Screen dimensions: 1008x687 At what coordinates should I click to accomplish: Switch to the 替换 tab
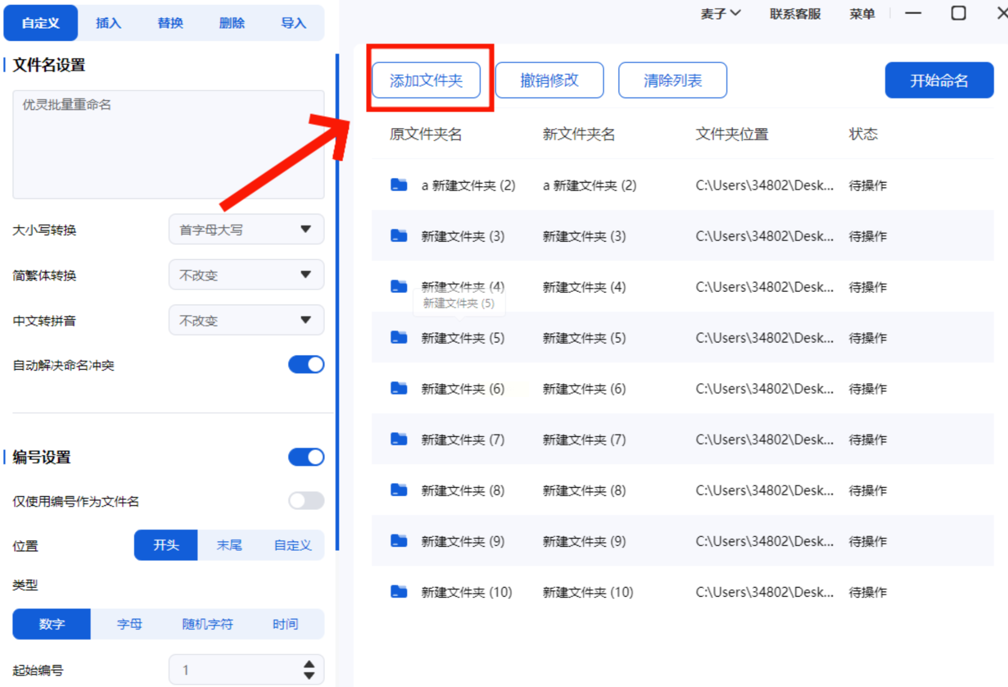click(x=170, y=23)
